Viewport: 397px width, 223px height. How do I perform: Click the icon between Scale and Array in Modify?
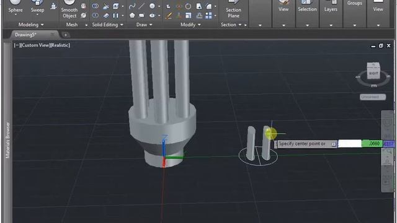coord(199,15)
